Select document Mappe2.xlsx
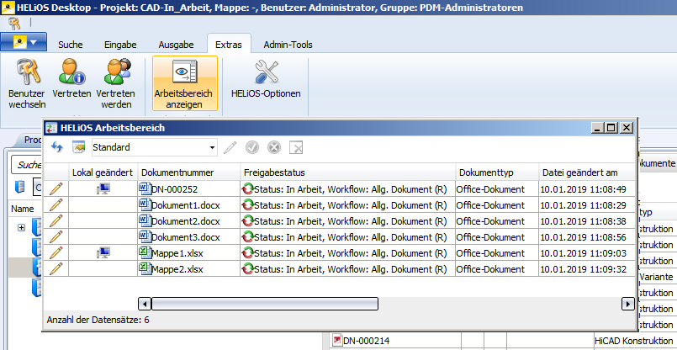Screen dimensions: 677x350 click(177, 269)
